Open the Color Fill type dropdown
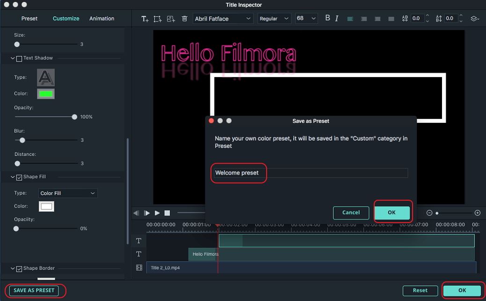The image size is (486, 301). 68,193
